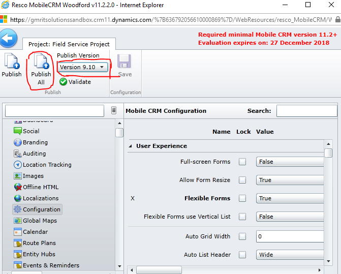Click the browser address bar URL

[x=171, y=20]
